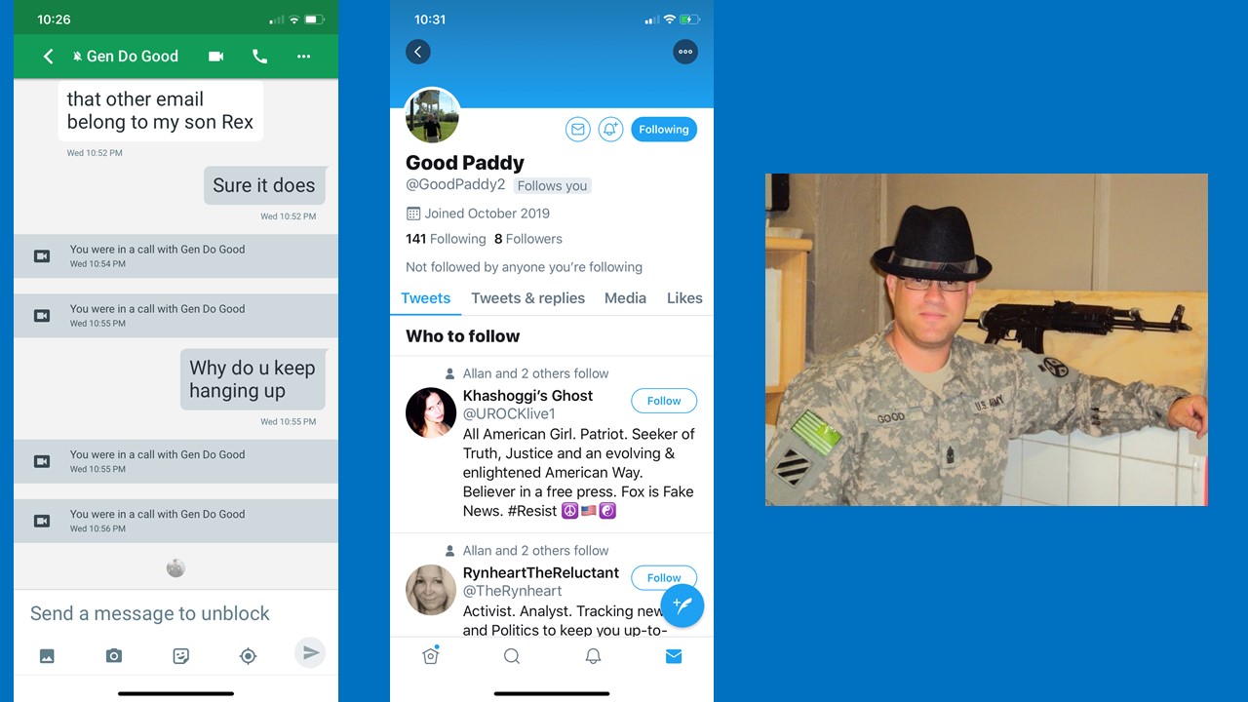Switch to the Tweets & replies tab
This screenshot has height=702, width=1248.
(x=527, y=298)
